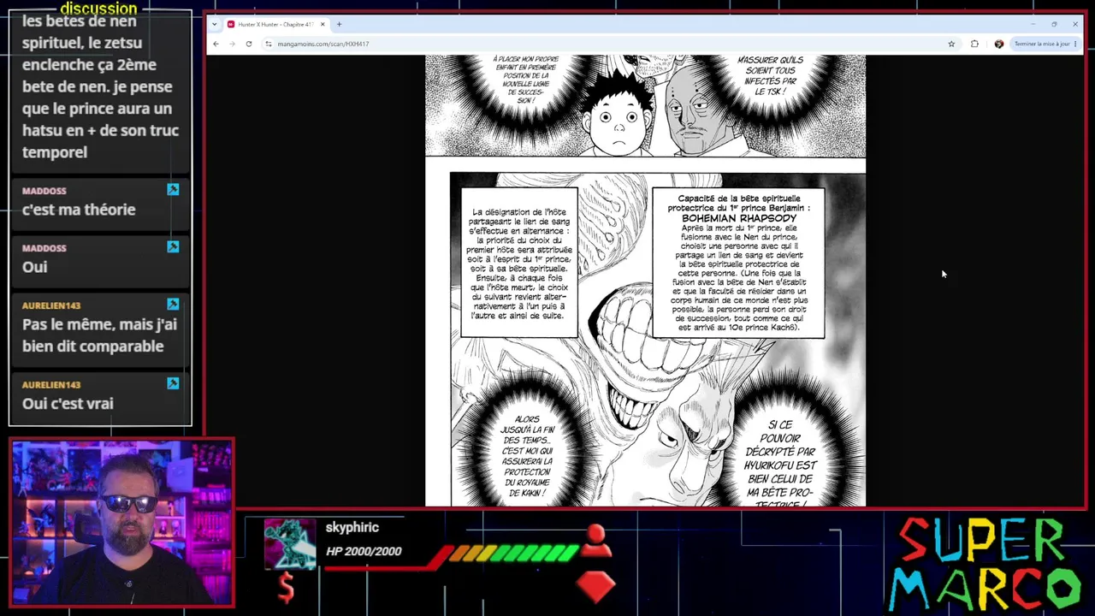Bookmark this page with the star icon

[x=951, y=44]
